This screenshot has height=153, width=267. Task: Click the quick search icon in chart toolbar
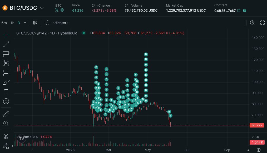pyautogui.click(x=252, y=23)
